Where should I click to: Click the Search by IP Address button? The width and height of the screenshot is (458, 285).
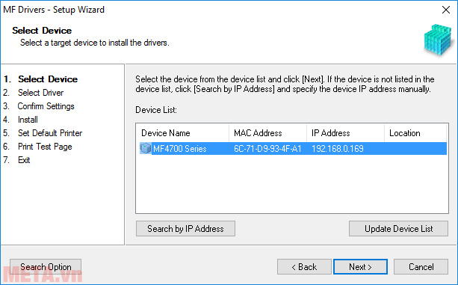coord(185,229)
